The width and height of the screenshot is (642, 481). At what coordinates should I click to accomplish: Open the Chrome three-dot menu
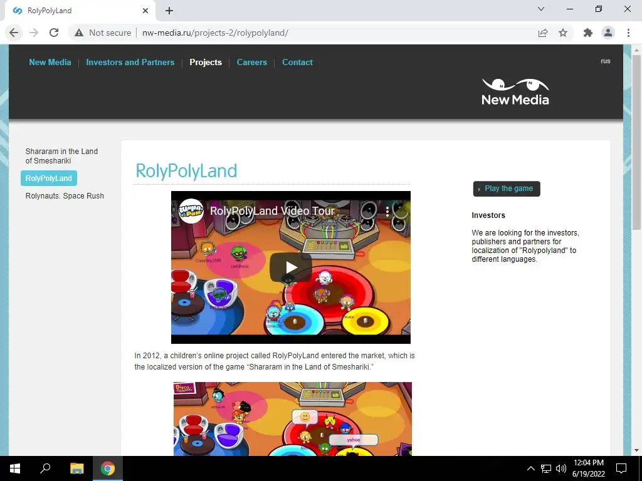(628, 33)
